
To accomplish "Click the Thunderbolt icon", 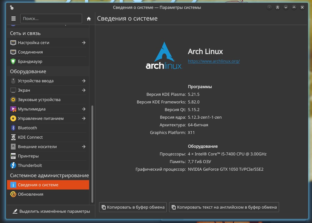I will [x=13, y=165].
